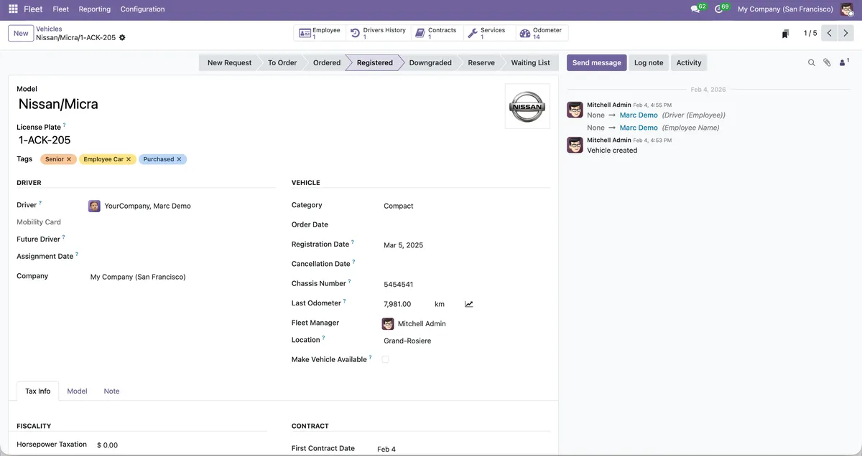This screenshot has width=862, height=456.
Task: Open the Company field dropdown
Action: 182,277
